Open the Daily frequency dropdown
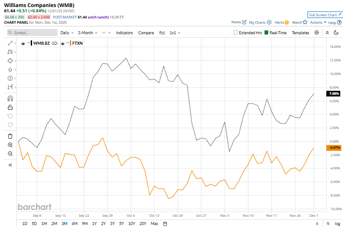 click(x=67, y=33)
